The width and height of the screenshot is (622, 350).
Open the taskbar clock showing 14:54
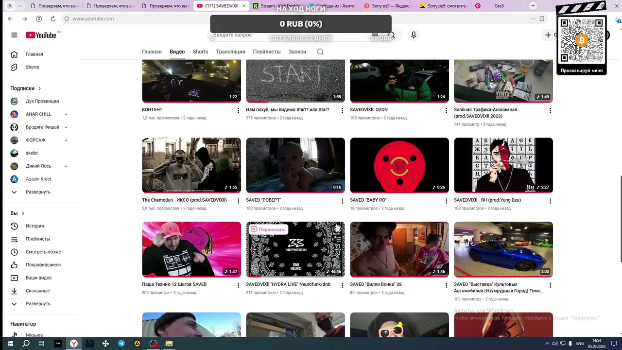(x=596, y=343)
